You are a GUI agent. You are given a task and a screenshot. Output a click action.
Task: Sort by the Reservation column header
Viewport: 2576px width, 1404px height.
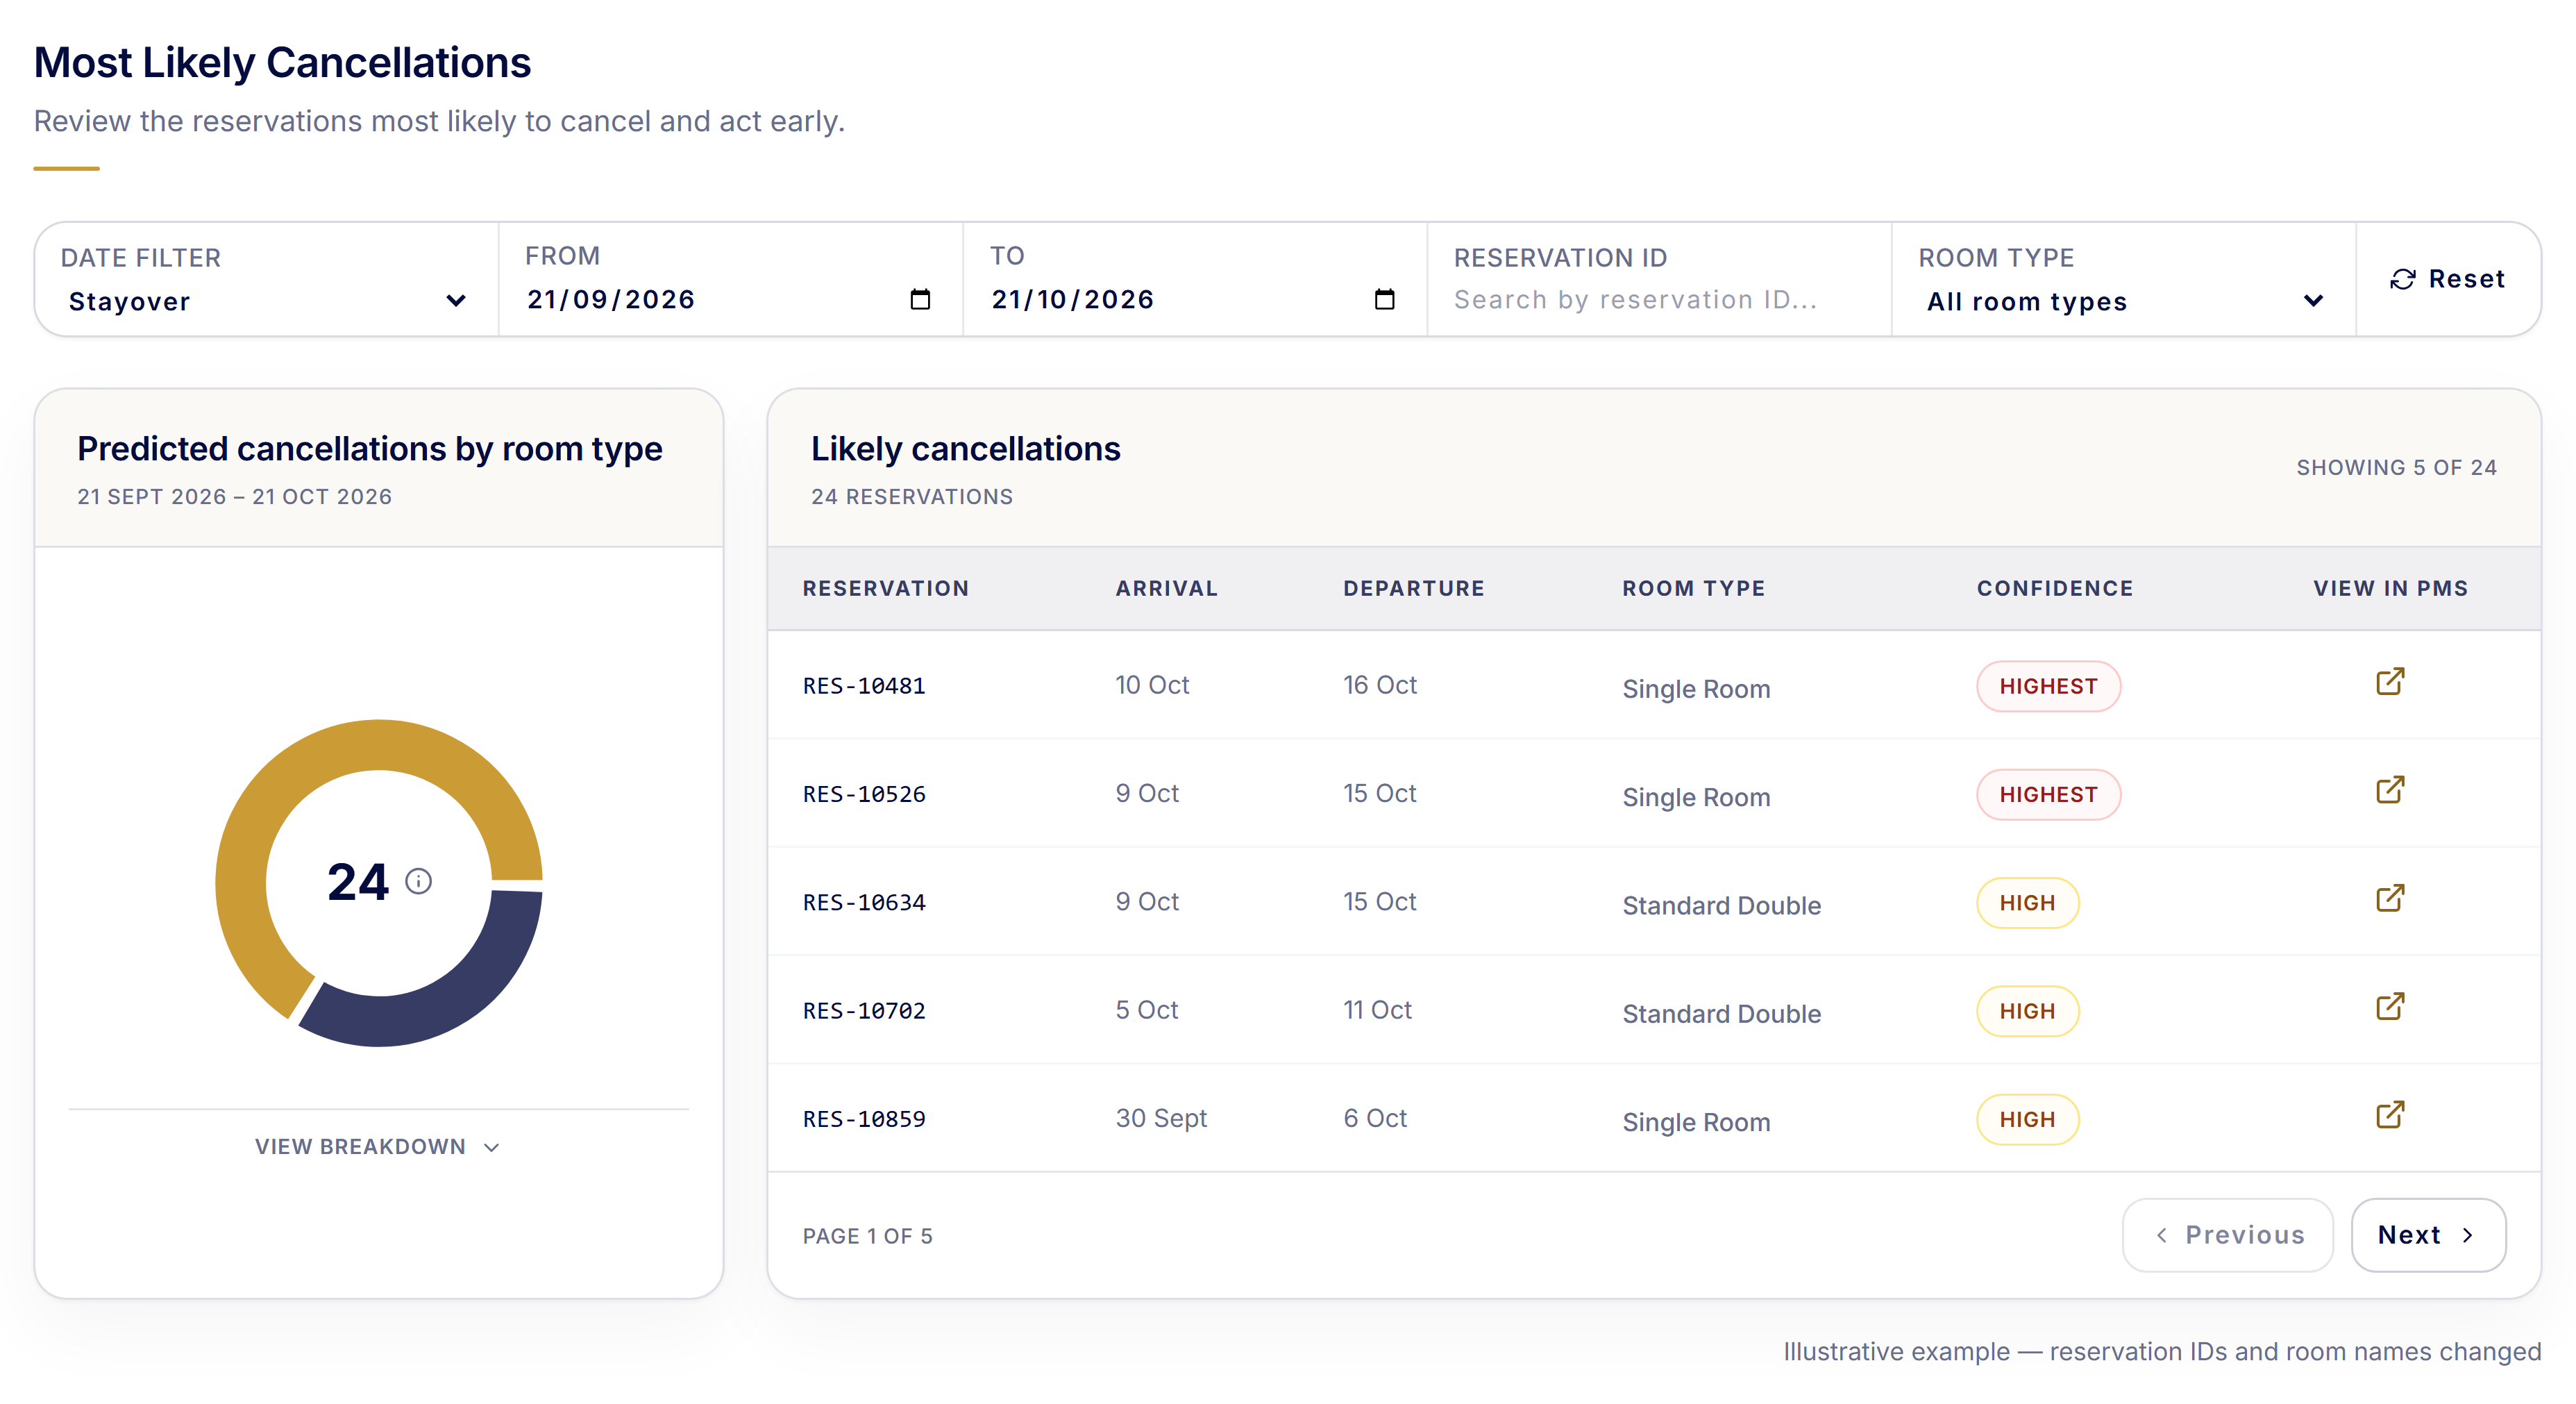[886, 588]
